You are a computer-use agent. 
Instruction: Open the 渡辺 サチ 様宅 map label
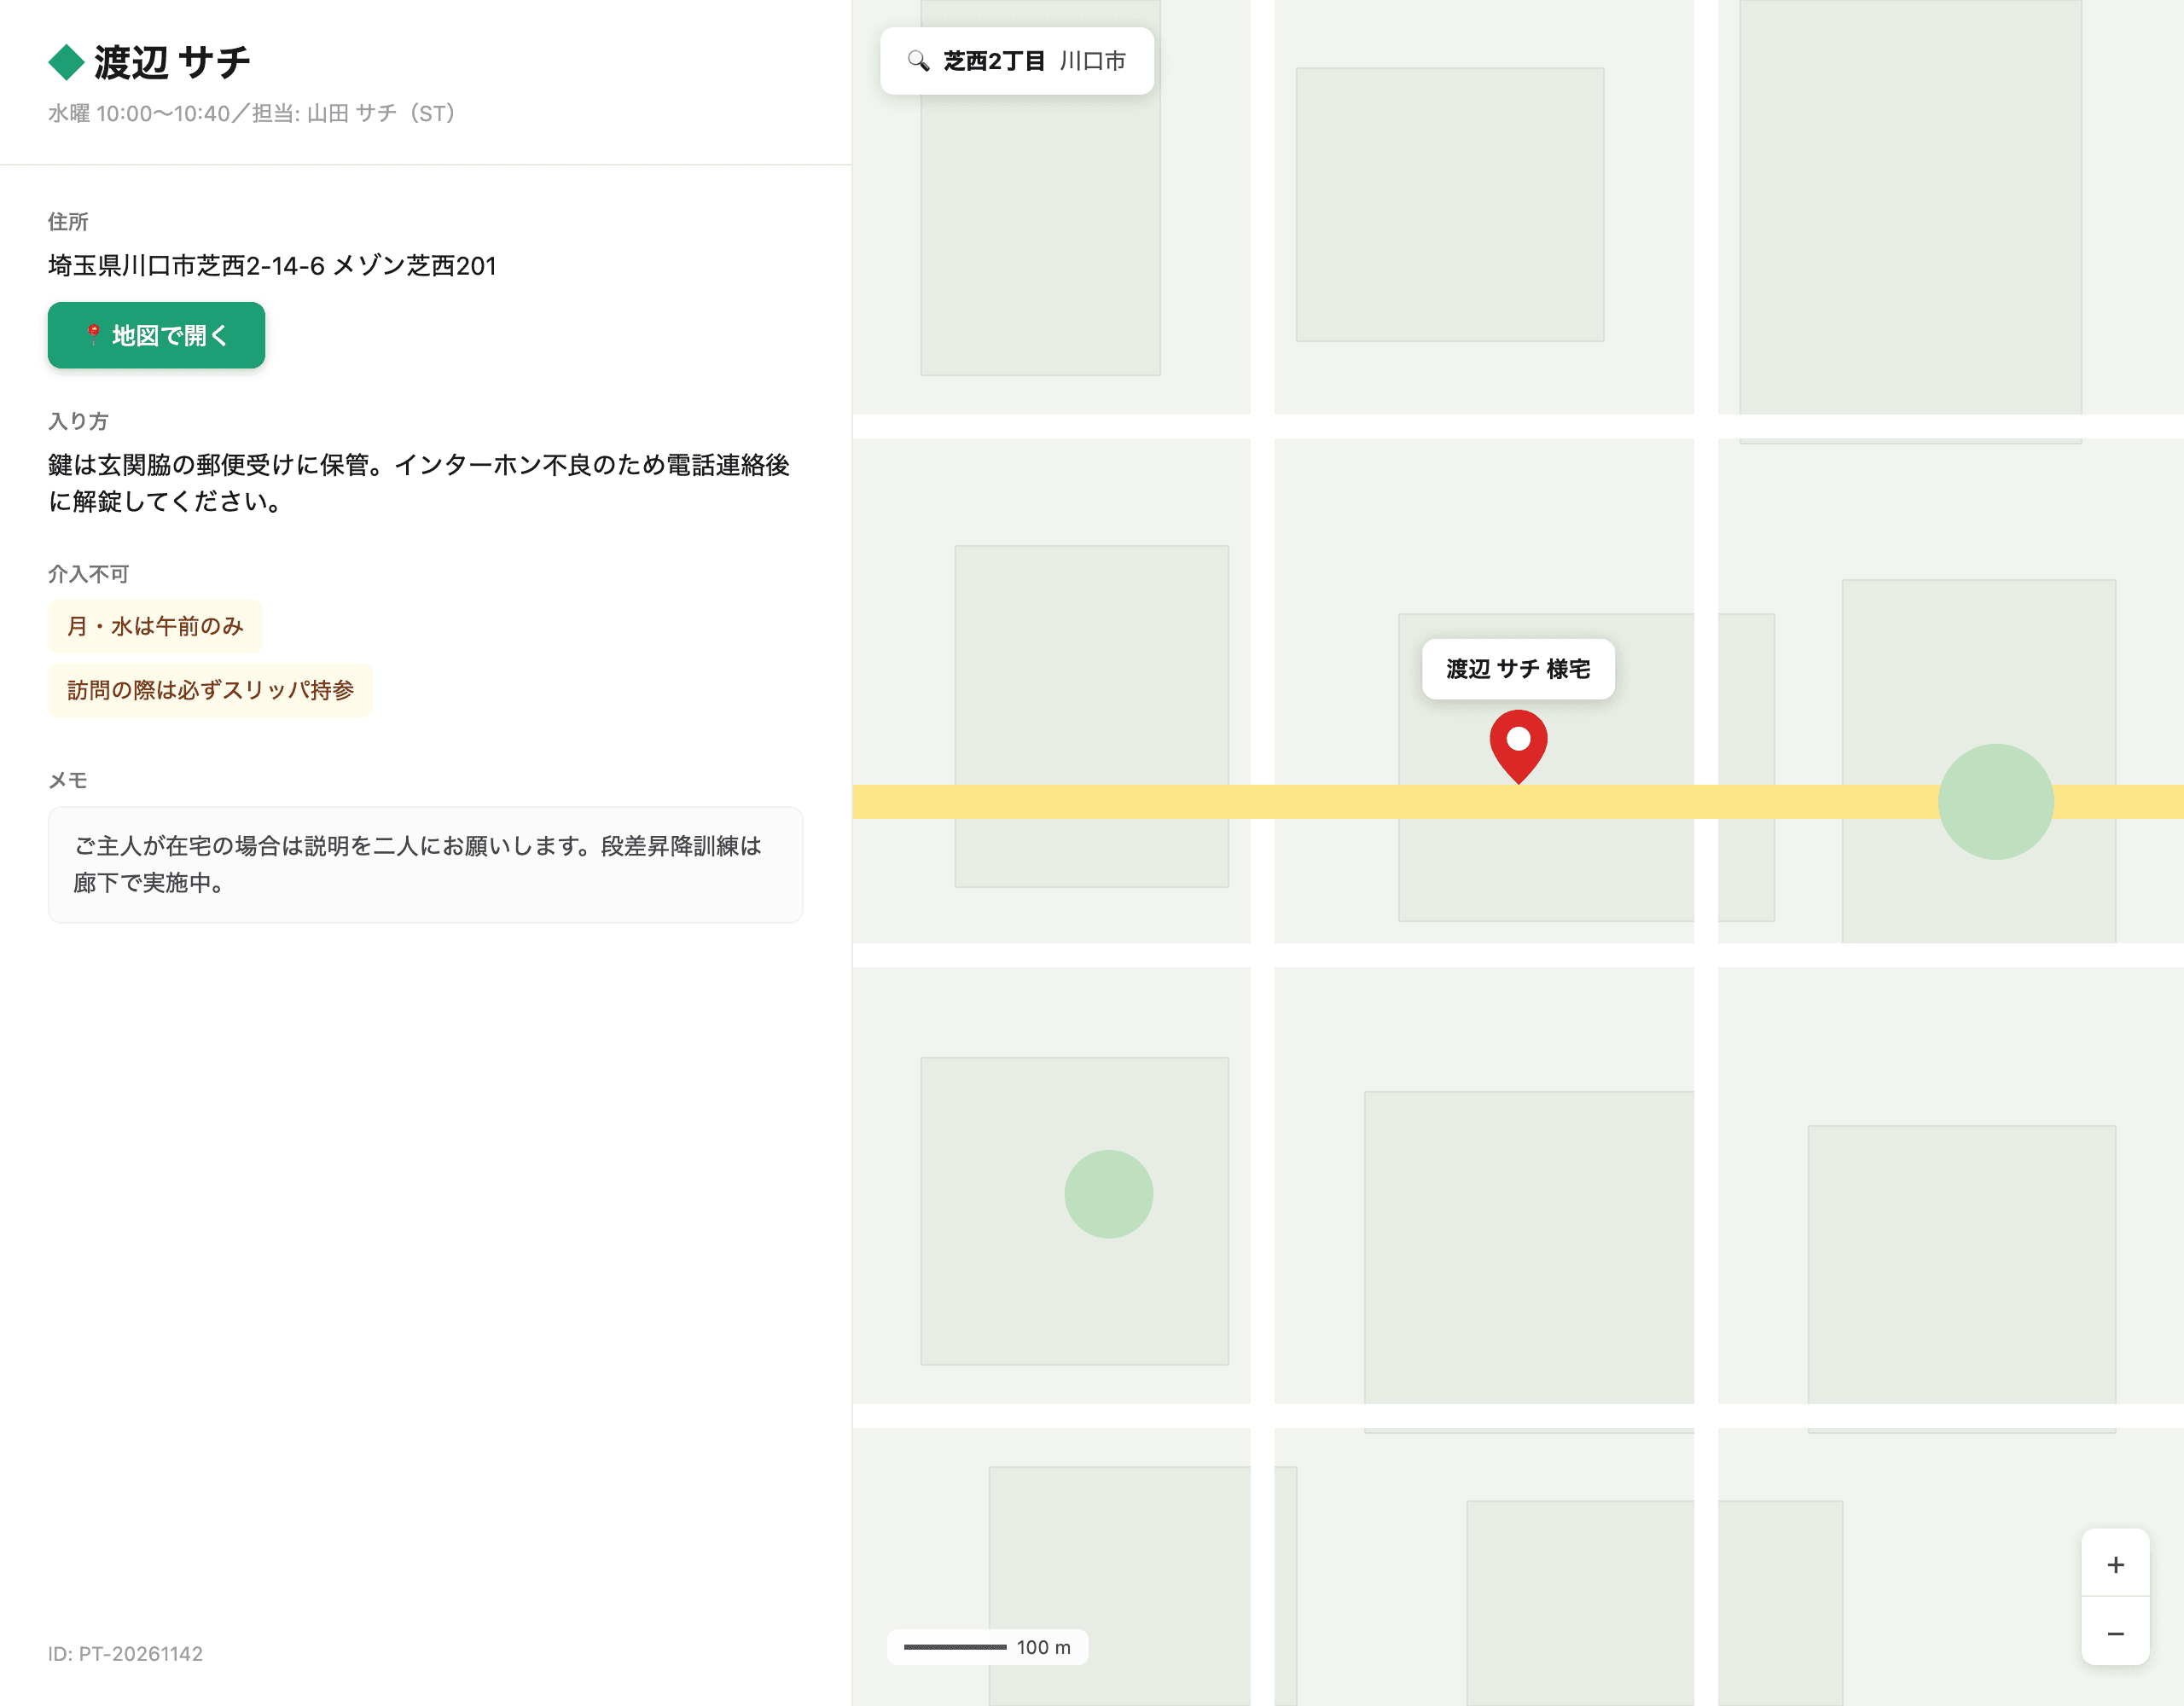coord(1518,669)
